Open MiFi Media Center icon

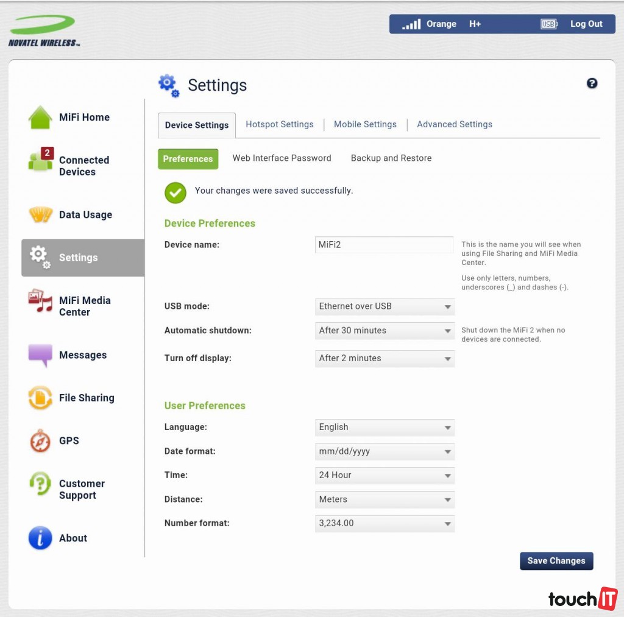[41, 301]
